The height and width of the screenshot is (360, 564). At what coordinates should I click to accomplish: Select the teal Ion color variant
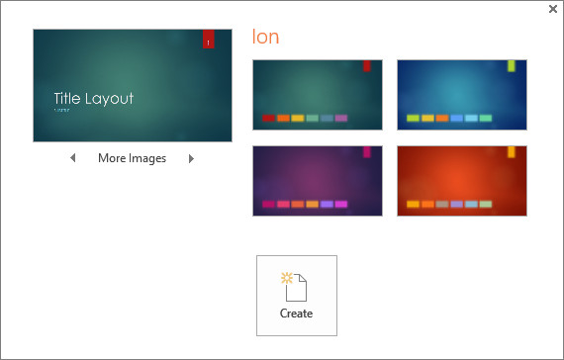click(318, 95)
